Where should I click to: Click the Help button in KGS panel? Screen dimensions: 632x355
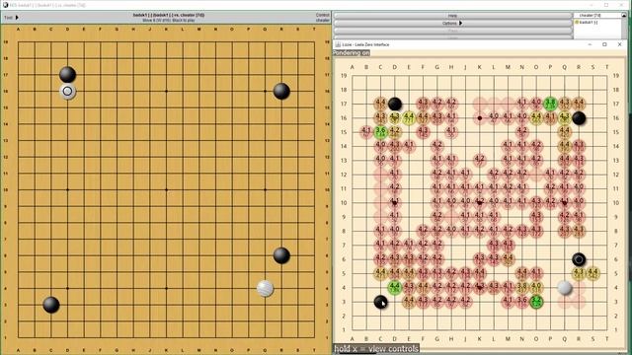point(452,16)
